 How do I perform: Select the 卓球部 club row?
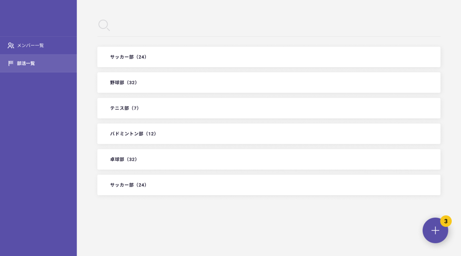268,159
